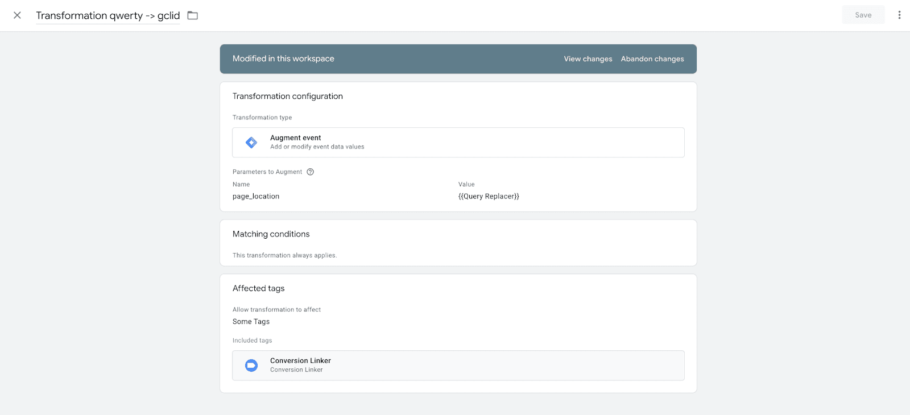Edit the transformation name field
This screenshot has width=910, height=415.
(108, 16)
